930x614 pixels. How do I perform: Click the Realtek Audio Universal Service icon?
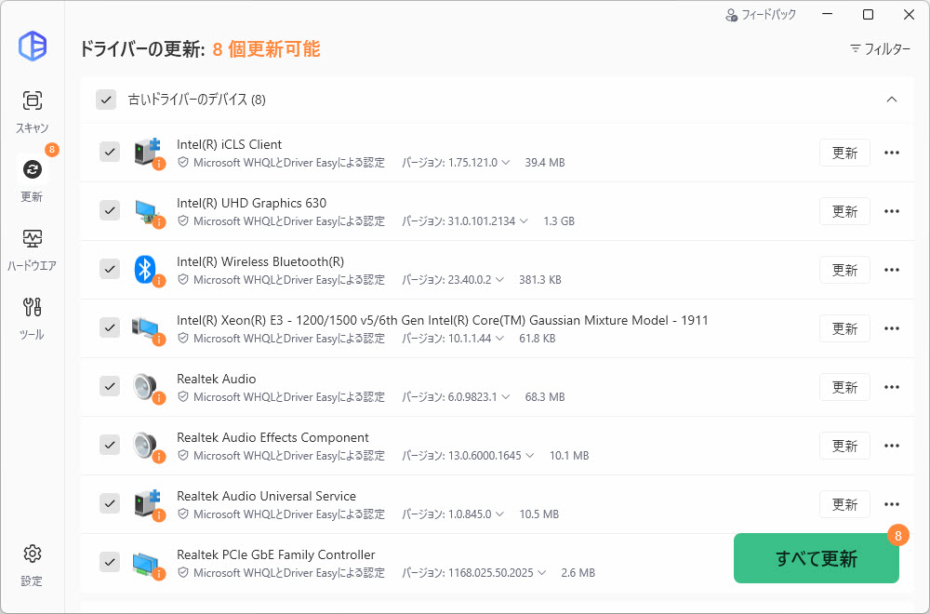coord(148,505)
